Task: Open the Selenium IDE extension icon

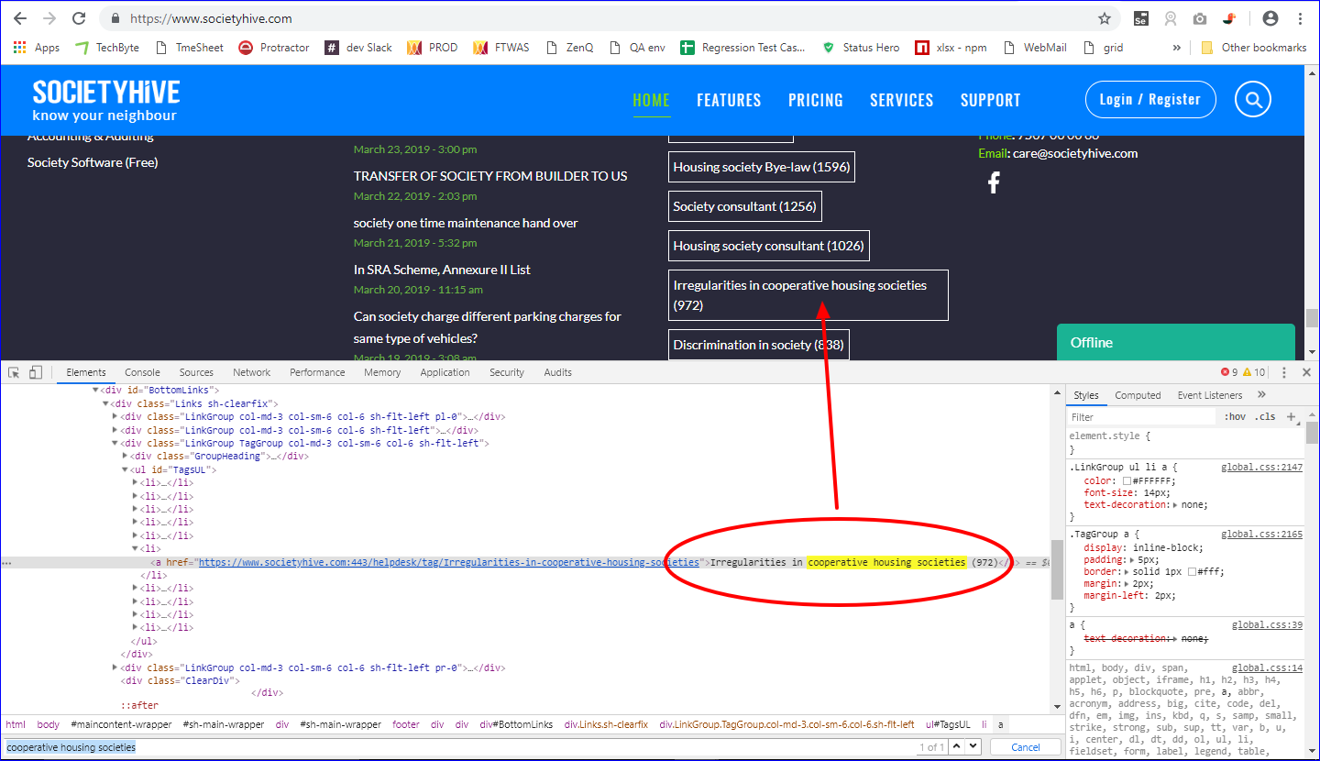Action: (1140, 17)
